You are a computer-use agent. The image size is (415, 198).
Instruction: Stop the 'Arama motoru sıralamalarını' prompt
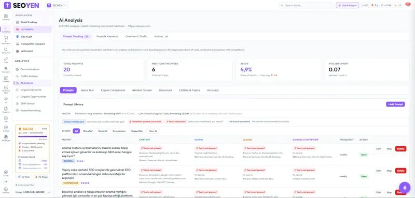(x=389, y=149)
